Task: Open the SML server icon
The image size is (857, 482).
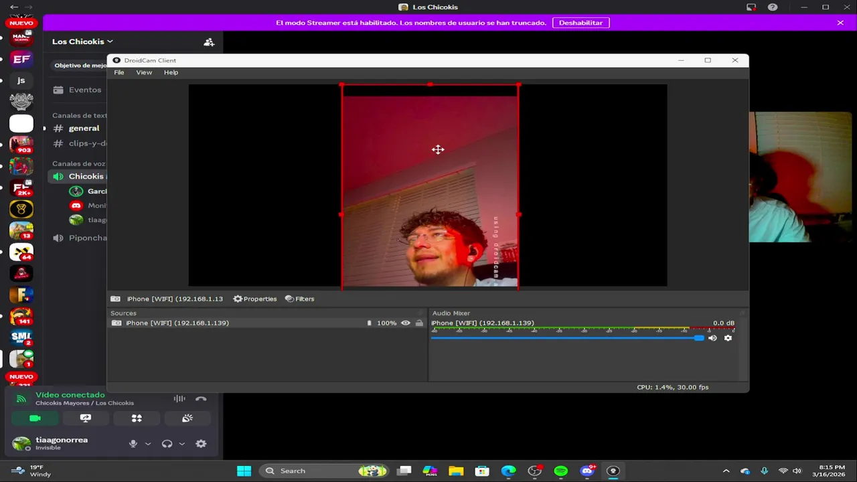Action: 21,337
